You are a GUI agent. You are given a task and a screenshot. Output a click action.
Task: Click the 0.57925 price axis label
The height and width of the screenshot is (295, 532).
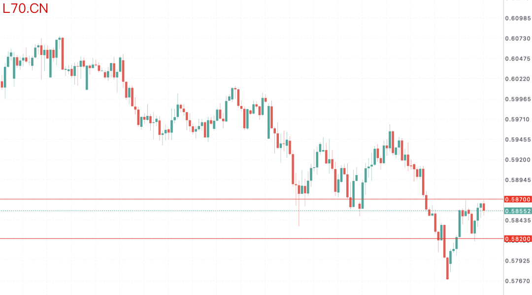(x=518, y=260)
